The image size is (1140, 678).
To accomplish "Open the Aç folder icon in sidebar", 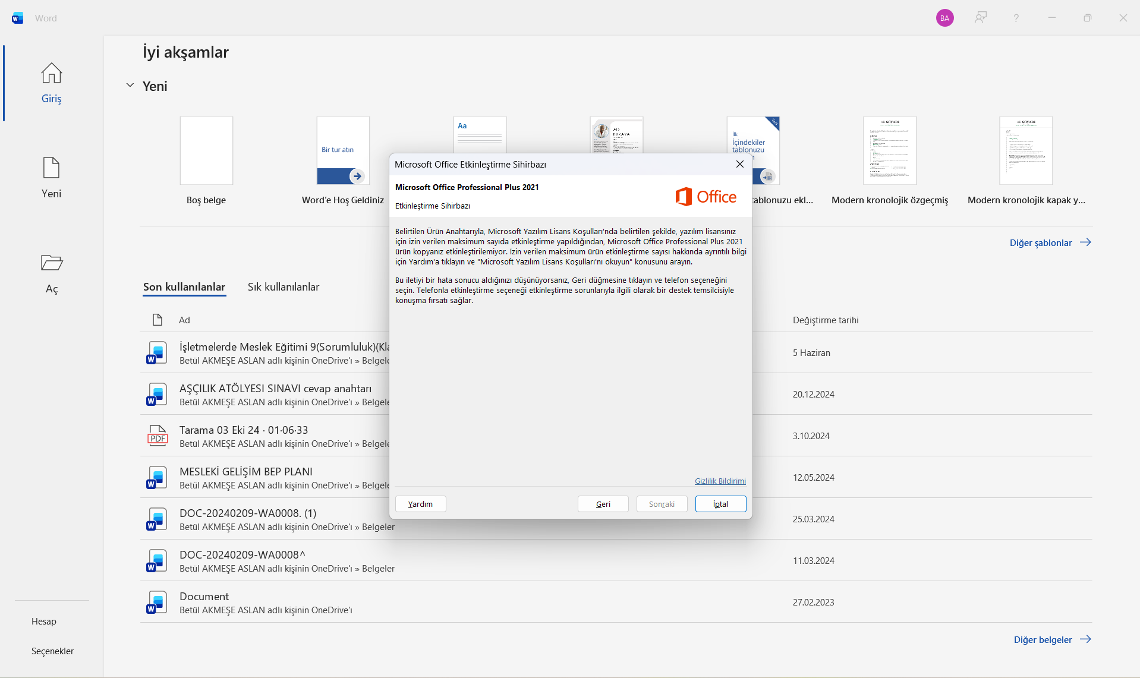I will click(x=52, y=263).
